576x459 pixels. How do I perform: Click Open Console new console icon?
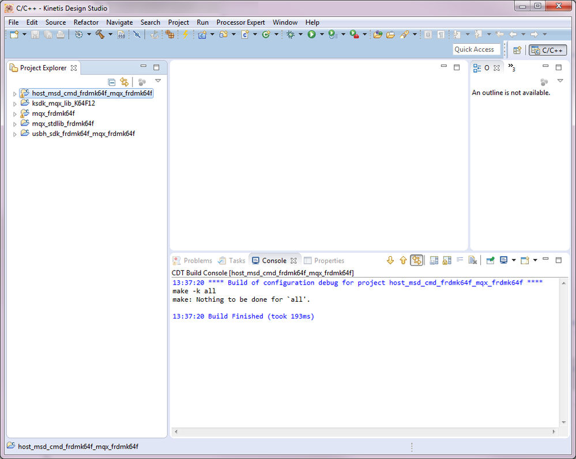click(x=525, y=260)
